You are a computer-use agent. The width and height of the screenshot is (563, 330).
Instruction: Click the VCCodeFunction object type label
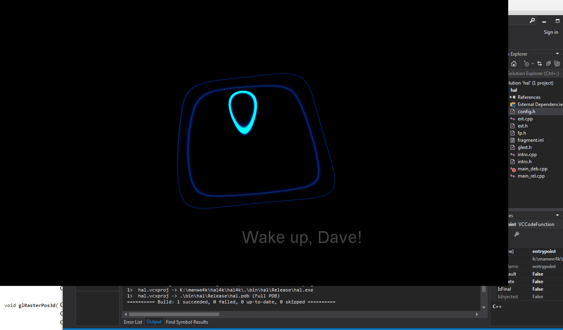pos(536,224)
